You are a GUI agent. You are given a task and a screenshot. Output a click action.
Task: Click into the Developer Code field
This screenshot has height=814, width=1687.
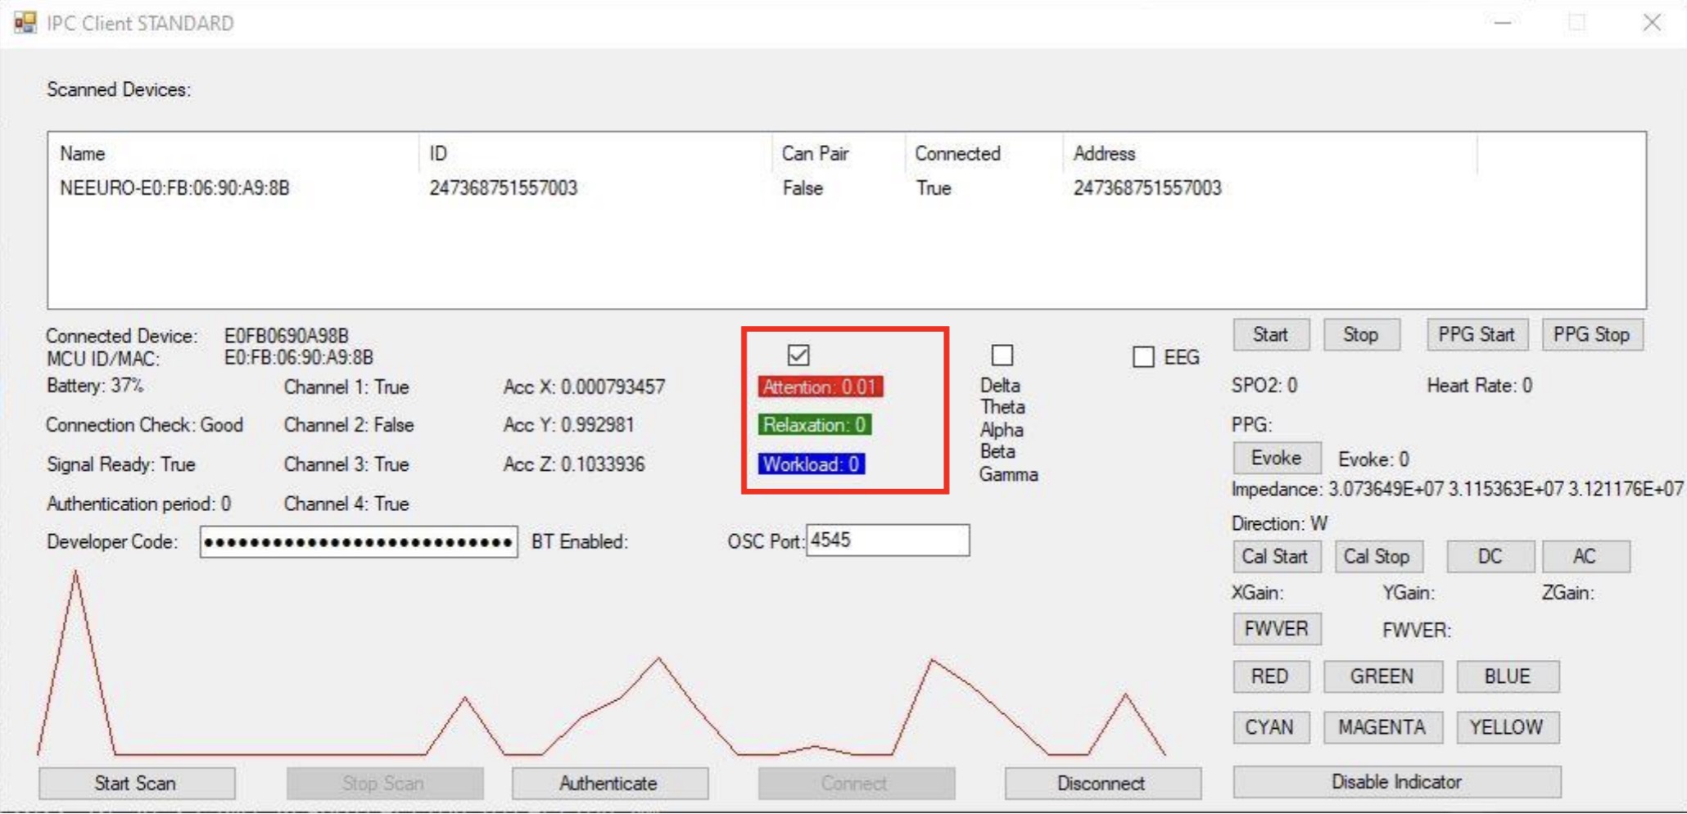pyautogui.click(x=358, y=542)
